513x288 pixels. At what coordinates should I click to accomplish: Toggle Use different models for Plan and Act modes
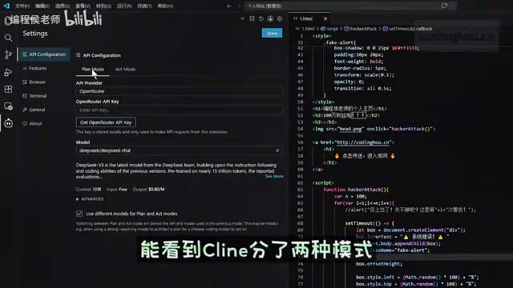tap(79, 214)
